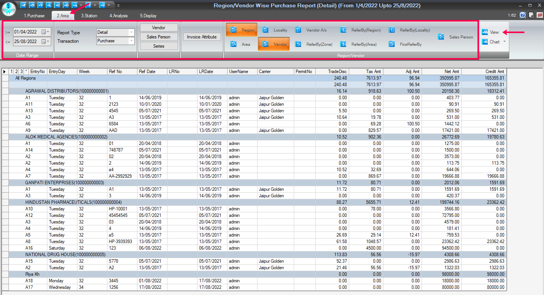The image size is (544, 295).
Task: Toggle the FirstReferBy grouping option
Action: pyautogui.click(x=405, y=44)
